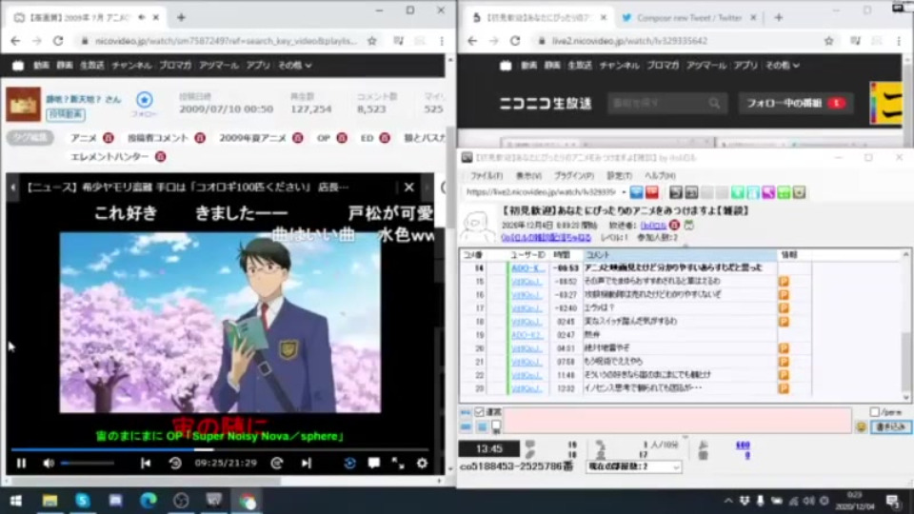This screenshot has width=914, height=514.
Task: Sort by コメント column header
Action: point(680,255)
